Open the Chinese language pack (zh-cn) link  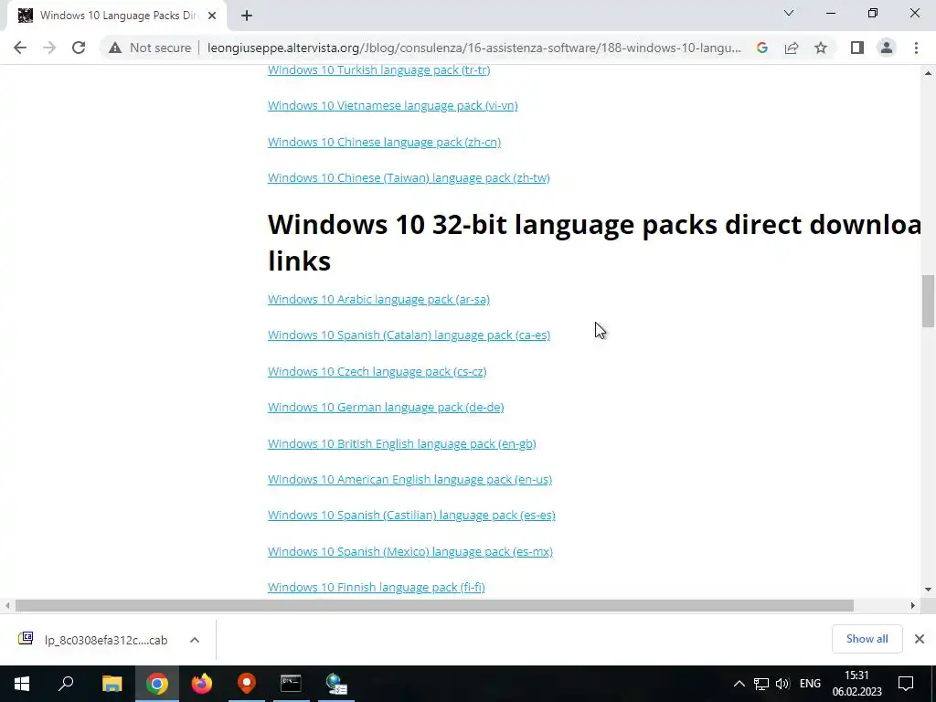385,142
